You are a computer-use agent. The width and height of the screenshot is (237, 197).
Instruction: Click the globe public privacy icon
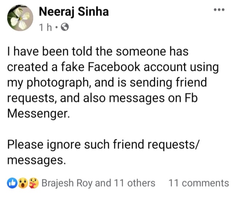65,27
